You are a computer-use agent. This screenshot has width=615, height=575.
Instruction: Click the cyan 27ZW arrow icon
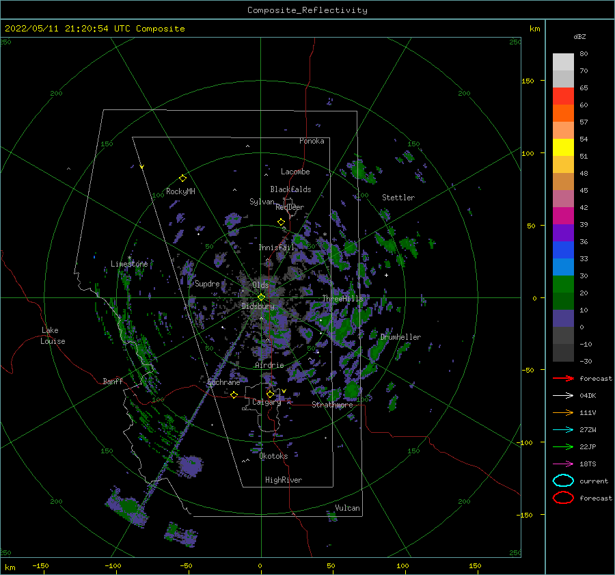point(563,430)
